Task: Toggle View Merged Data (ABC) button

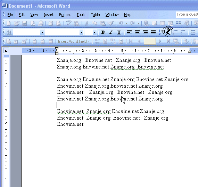Action: 97,41
